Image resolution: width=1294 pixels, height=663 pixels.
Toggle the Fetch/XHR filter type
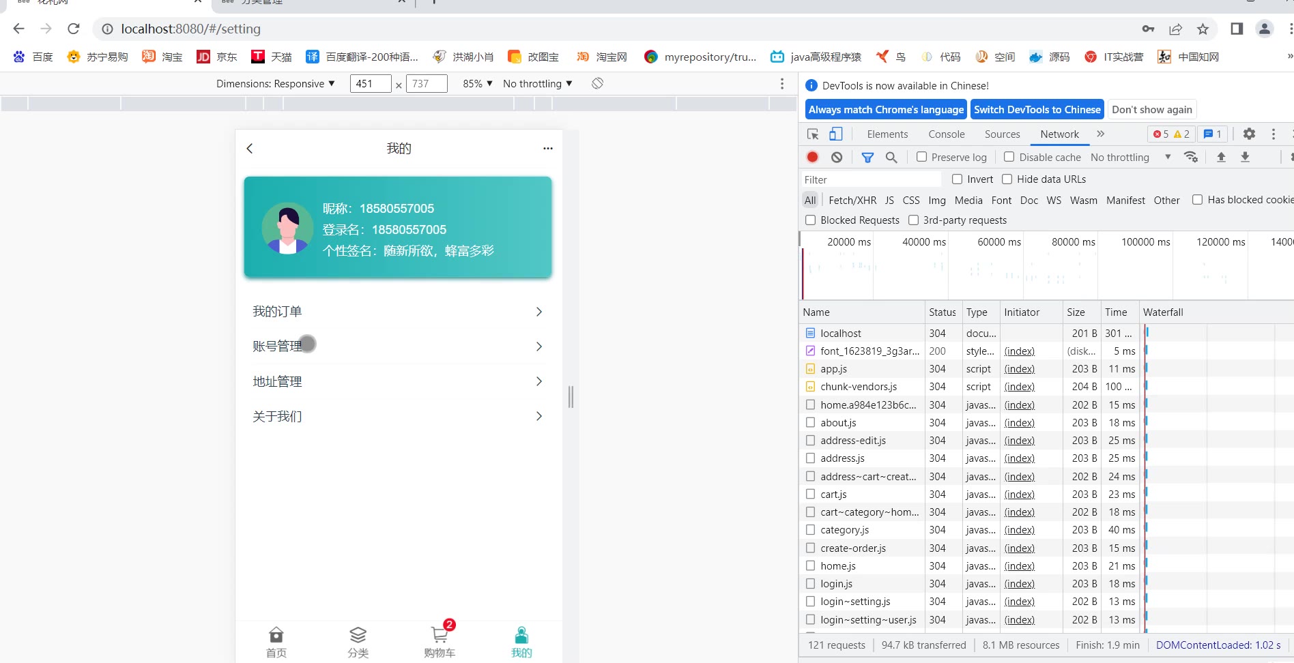[852, 200]
